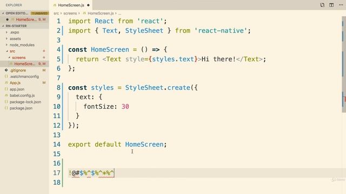Click the HomeScreen.js breadcrumb segment
The width and height of the screenshot is (346, 194).
[x=101, y=13]
